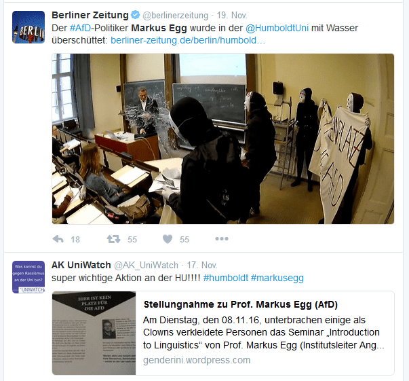Click the @berlinerzeitung handle
The image size is (409, 381).
coord(175,16)
